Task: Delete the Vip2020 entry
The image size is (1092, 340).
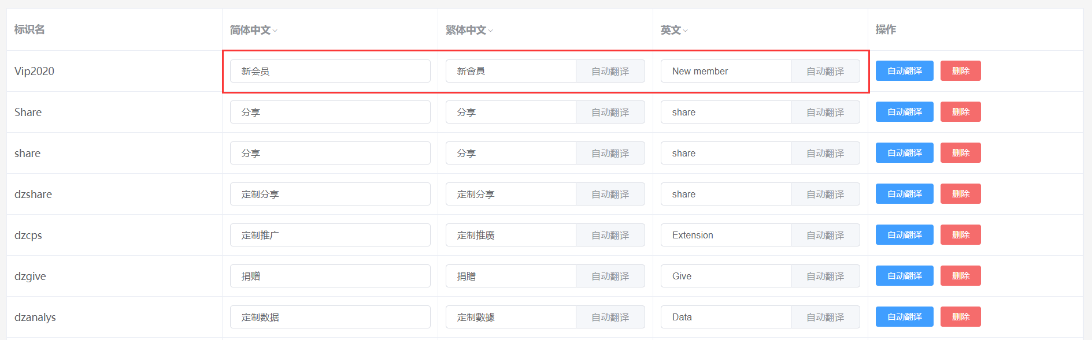Action: 960,71
